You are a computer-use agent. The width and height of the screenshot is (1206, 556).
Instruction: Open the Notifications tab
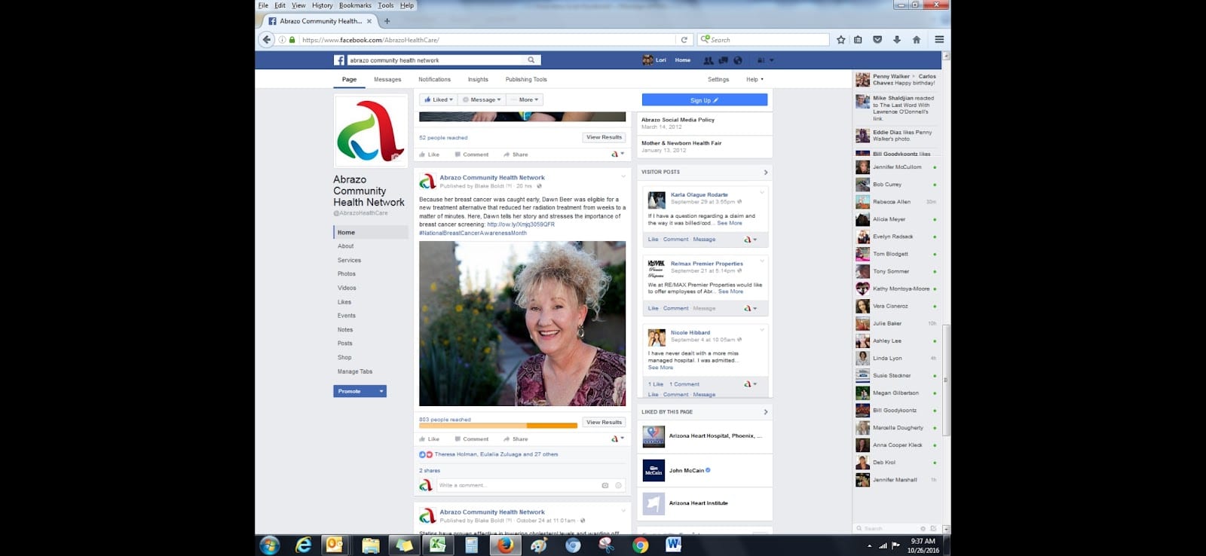(435, 79)
